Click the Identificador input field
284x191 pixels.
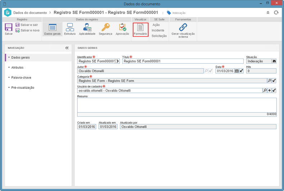pos(96,61)
